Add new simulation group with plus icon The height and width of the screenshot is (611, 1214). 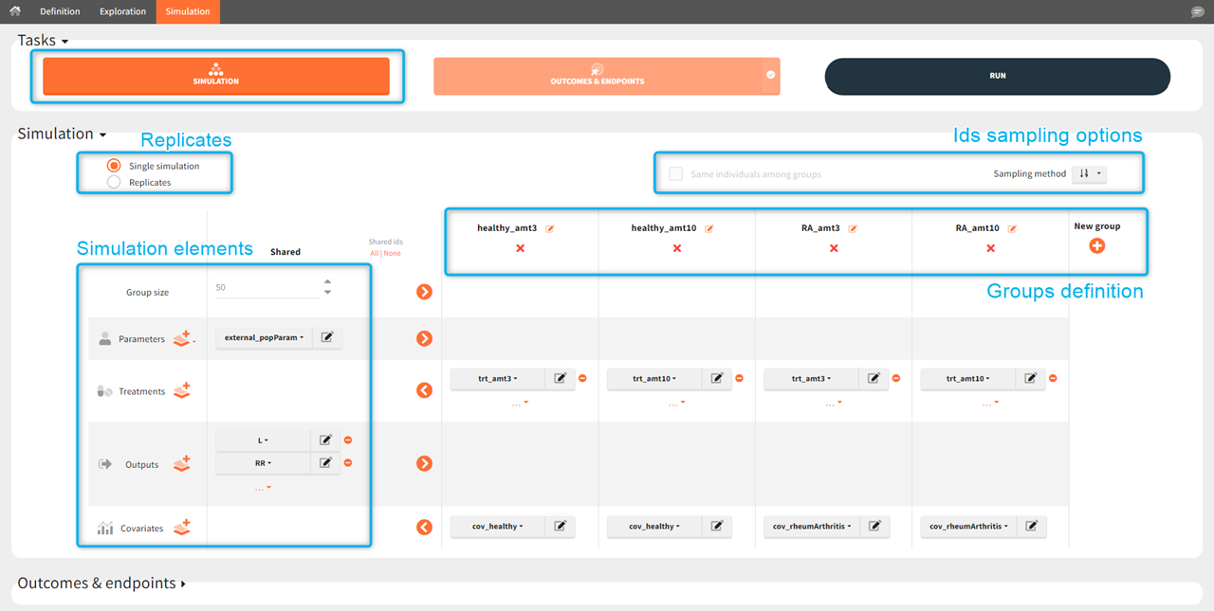1096,245
